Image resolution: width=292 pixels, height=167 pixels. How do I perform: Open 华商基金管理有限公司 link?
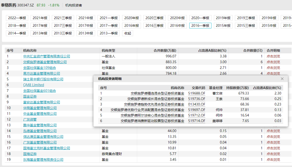tap(40, 108)
